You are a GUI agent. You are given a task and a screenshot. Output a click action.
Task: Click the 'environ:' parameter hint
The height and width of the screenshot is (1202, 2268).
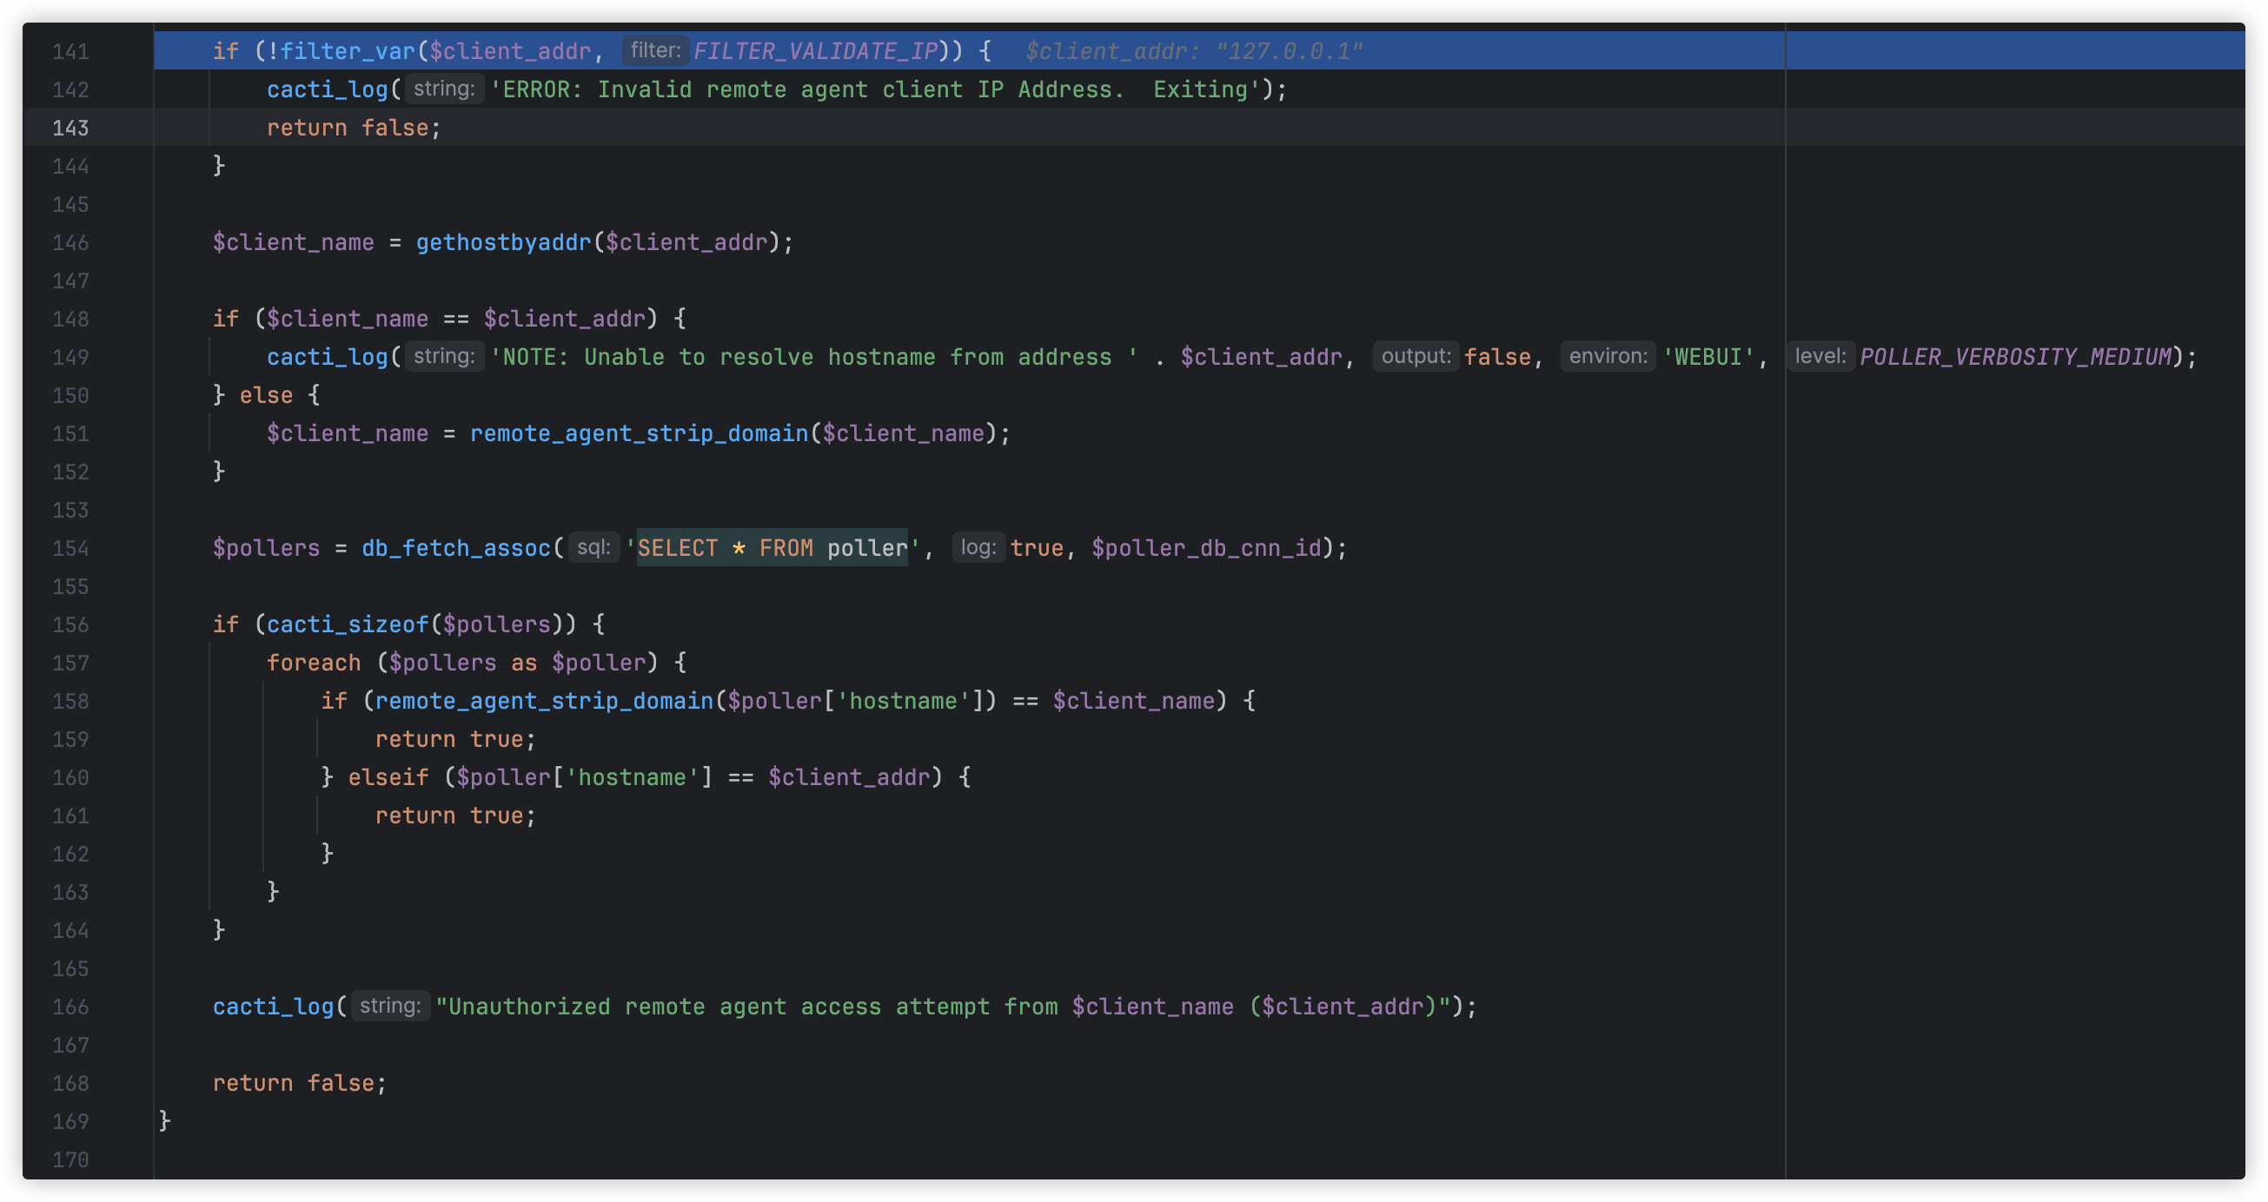tap(1608, 356)
